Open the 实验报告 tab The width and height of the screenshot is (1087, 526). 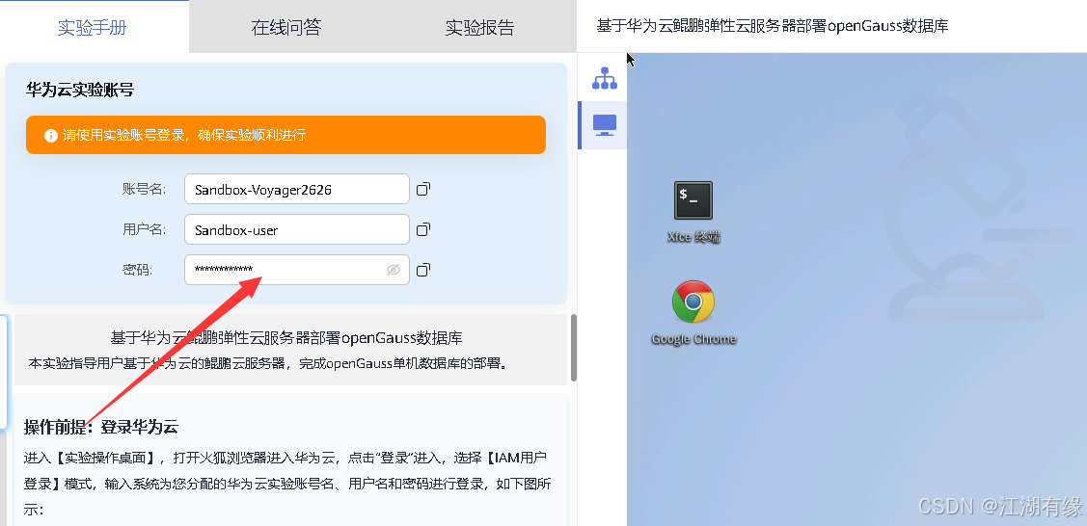[479, 28]
